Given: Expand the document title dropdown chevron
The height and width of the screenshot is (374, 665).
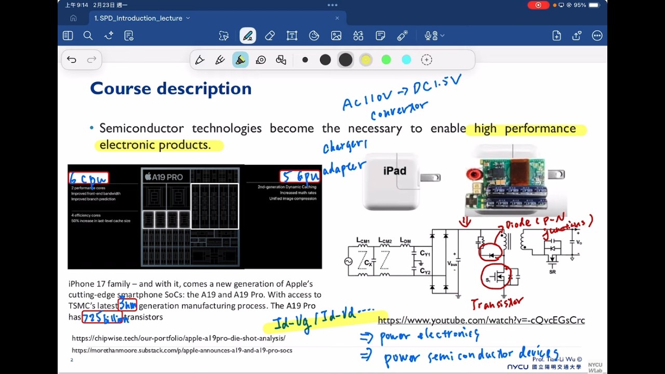Looking at the screenshot, I should coord(188,18).
